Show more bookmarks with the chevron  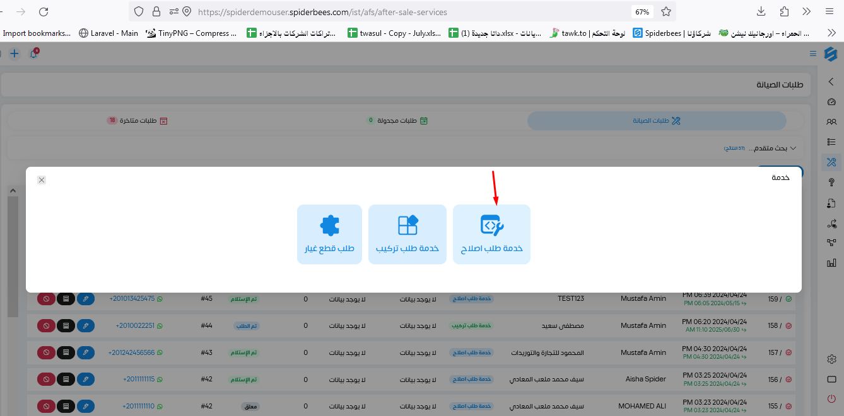(831, 33)
